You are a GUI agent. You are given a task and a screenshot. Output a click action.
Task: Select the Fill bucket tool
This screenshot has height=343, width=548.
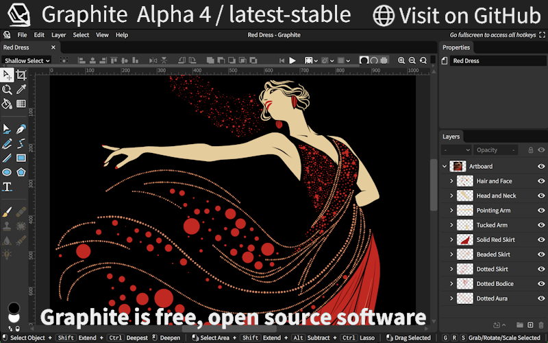click(7, 104)
